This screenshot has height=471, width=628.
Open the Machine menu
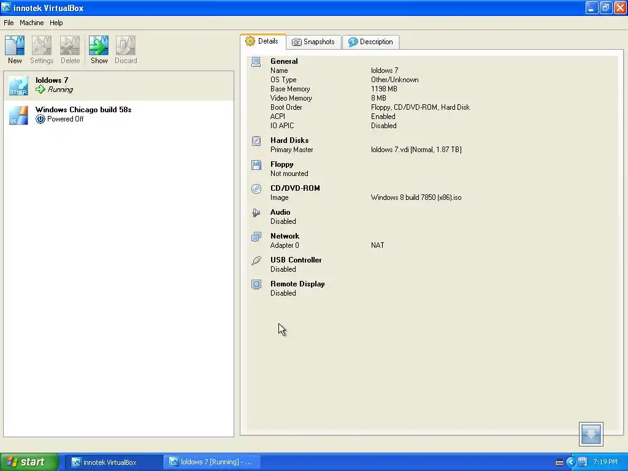32,23
